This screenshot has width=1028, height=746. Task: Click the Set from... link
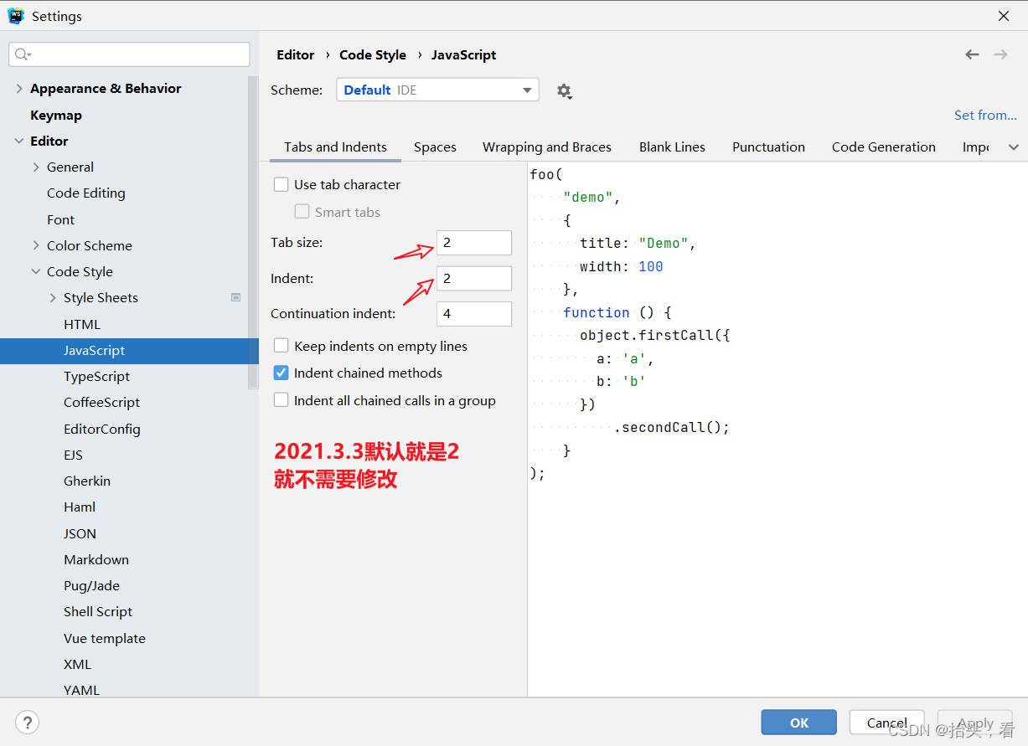tap(985, 115)
